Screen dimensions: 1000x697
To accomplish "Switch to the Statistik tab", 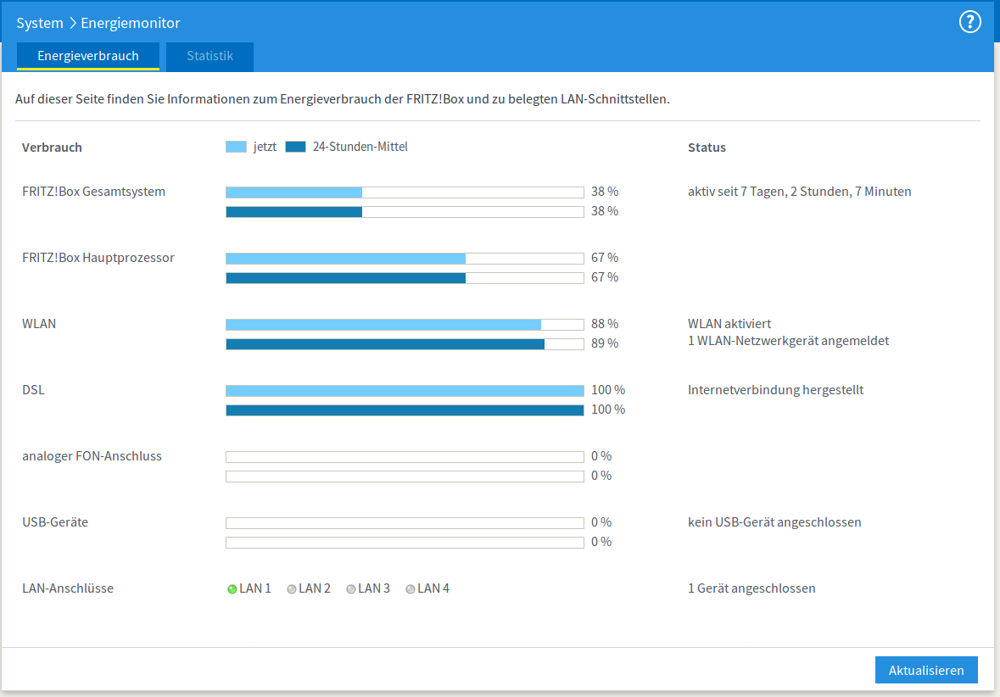I will coord(209,56).
